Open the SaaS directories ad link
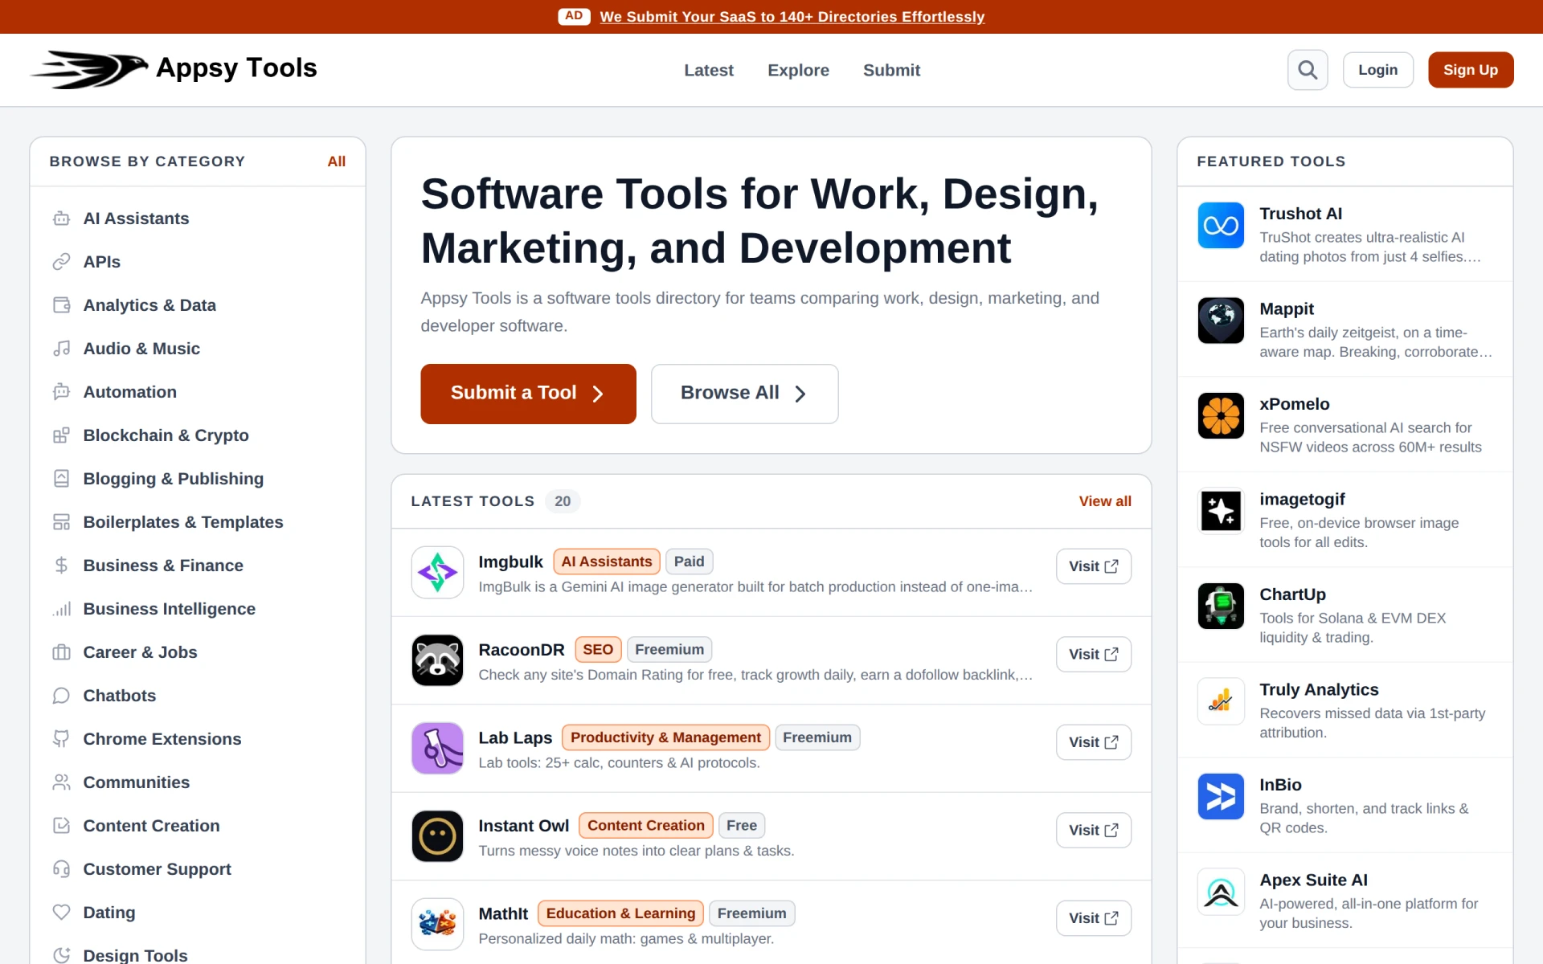1543x964 pixels. 792,17
